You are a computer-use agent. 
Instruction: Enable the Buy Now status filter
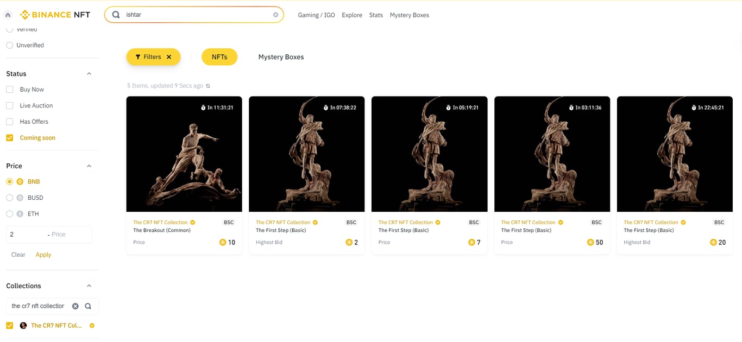[9, 89]
